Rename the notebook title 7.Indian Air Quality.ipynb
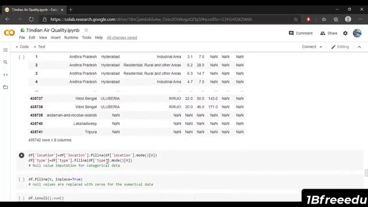Screen dimensions: 368x207 (52, 30)
